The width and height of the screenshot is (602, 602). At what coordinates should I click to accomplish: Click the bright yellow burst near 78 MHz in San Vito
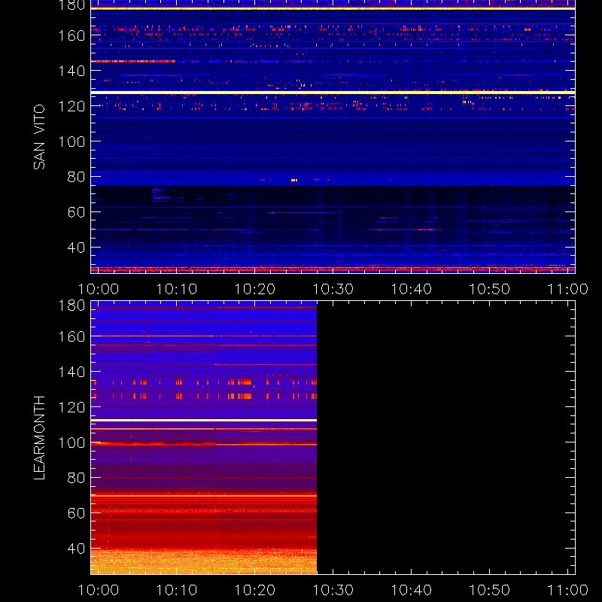[x=294, y=180]
